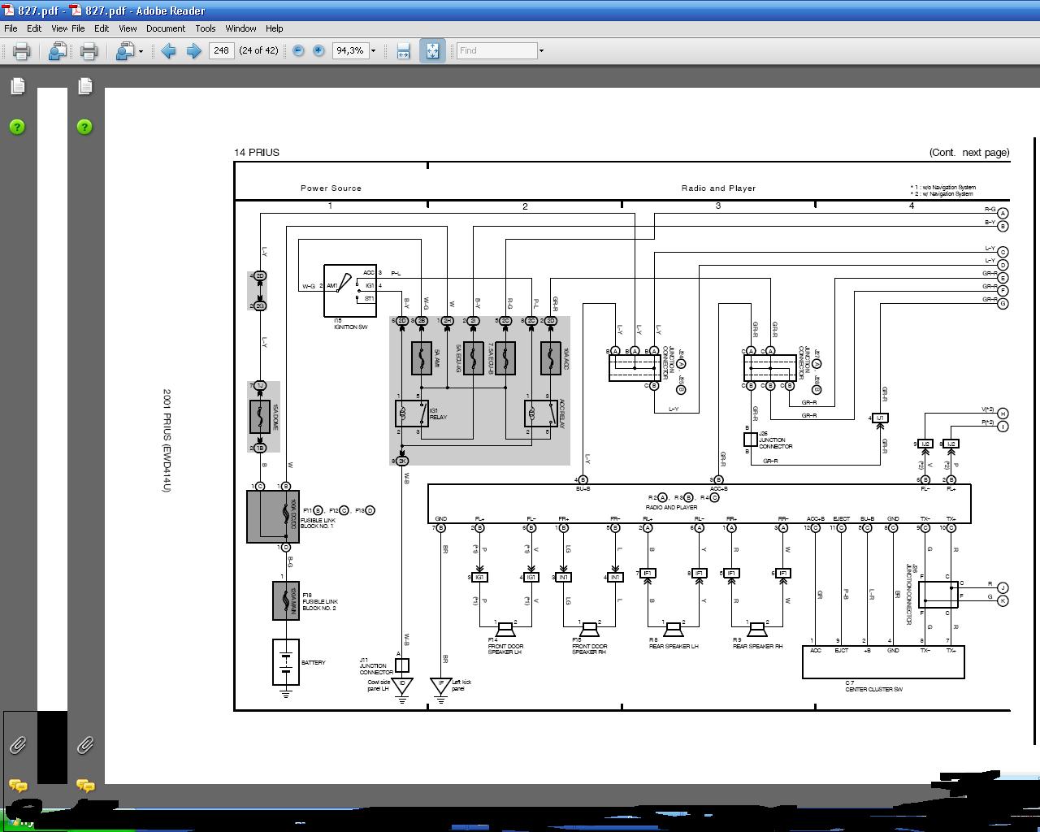Click the green help icon adjacent to document

click(84, 127)
